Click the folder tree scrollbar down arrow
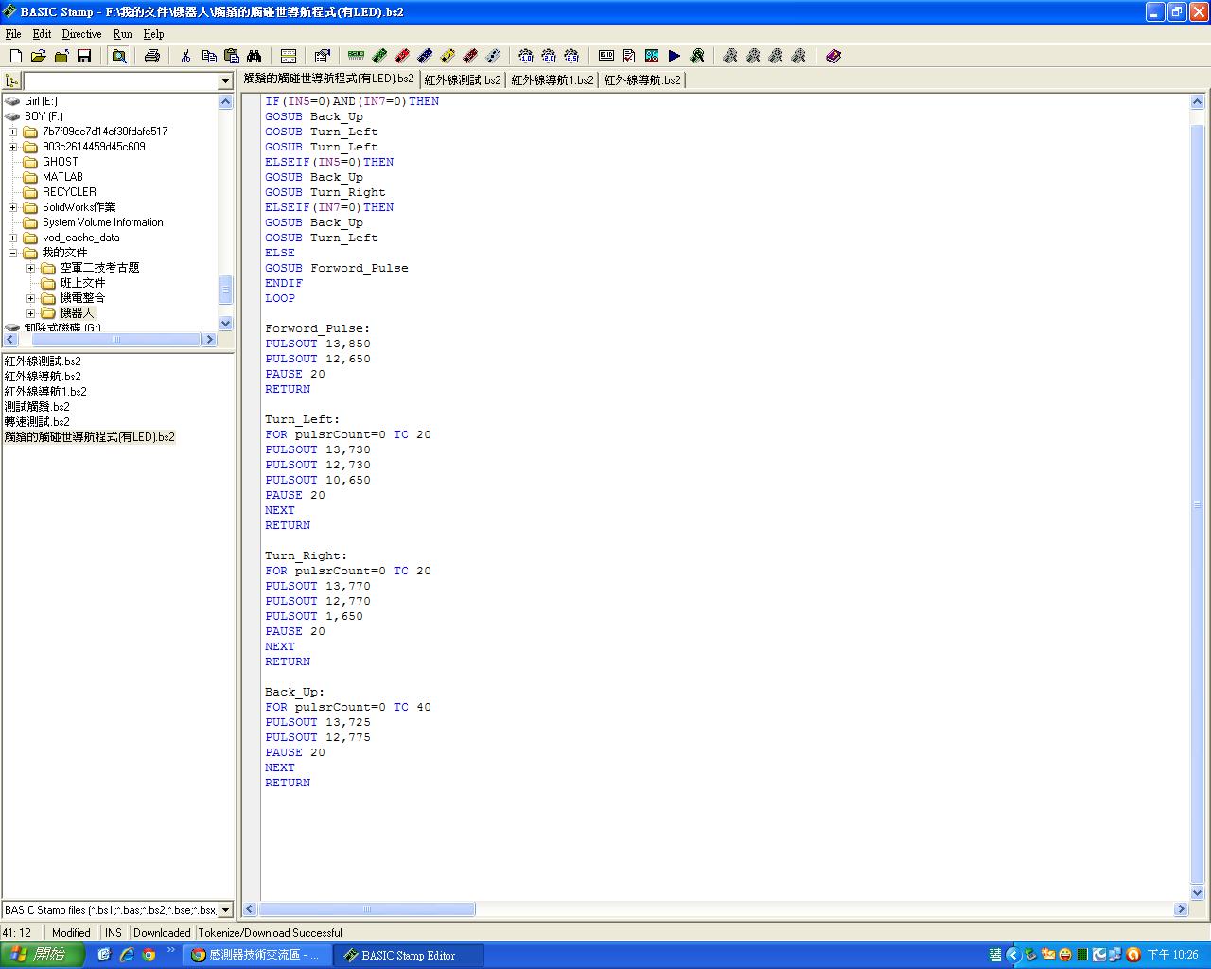 (225, 323)
